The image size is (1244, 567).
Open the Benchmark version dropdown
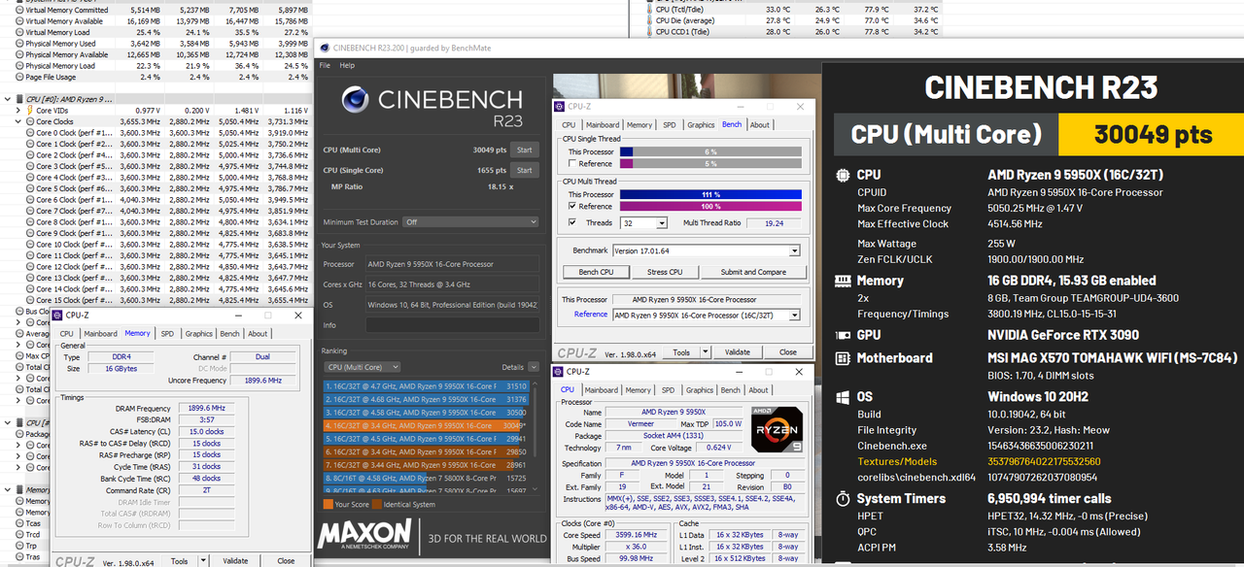[794, 250]
